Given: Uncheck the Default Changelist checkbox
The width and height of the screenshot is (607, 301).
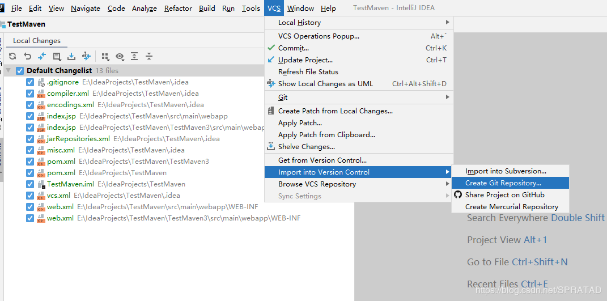Looking at the screenshot, I should click(x=20, y=71).
